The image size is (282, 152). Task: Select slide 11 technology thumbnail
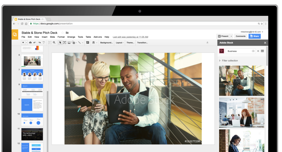(32, 134)
